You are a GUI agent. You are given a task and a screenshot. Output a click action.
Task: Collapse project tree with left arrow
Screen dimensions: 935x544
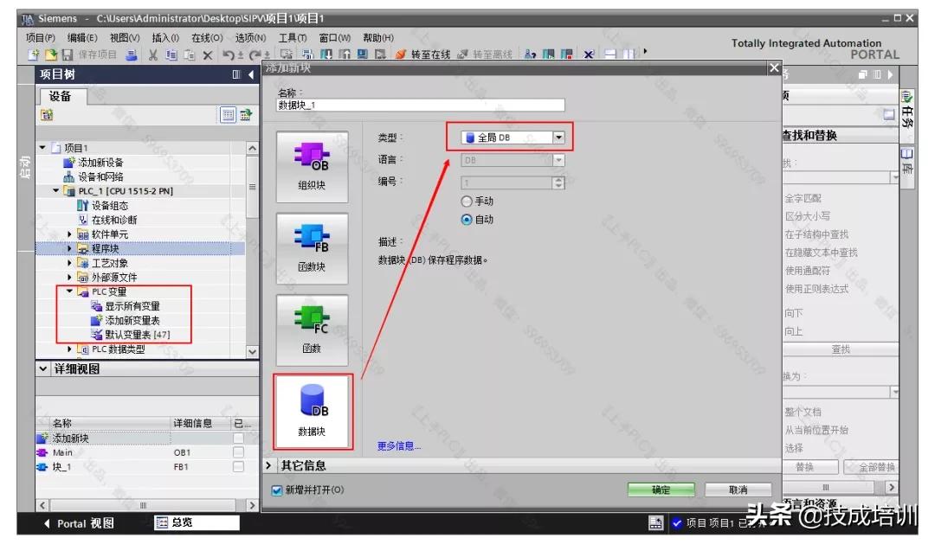pyautogui.click(x=251, y=74)
